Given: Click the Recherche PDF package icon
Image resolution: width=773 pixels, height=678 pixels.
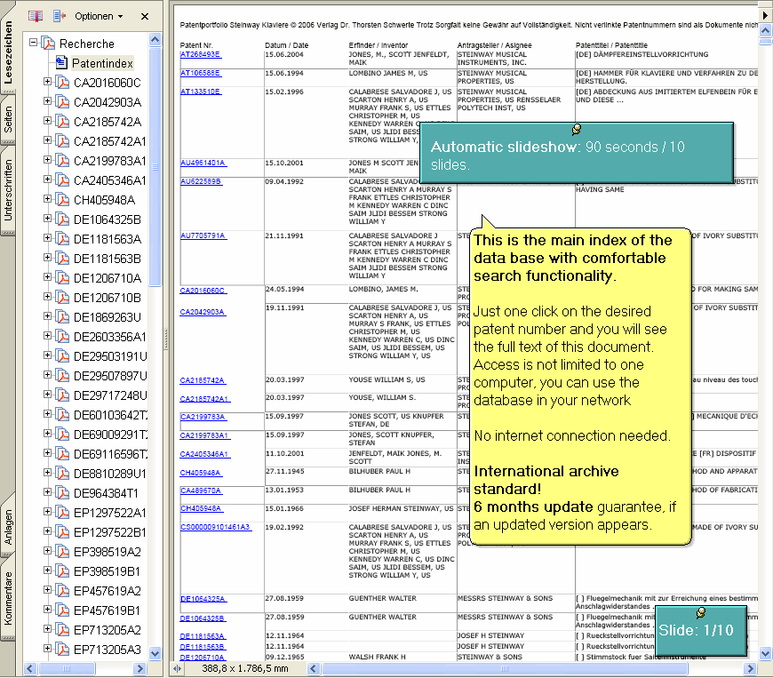Looking at the screenshot, I should coord(49,44).
